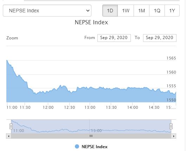Image resolution: width=193 pixels, height=151 pixels.
Task: Select the 1D range button
Action: 110,11
